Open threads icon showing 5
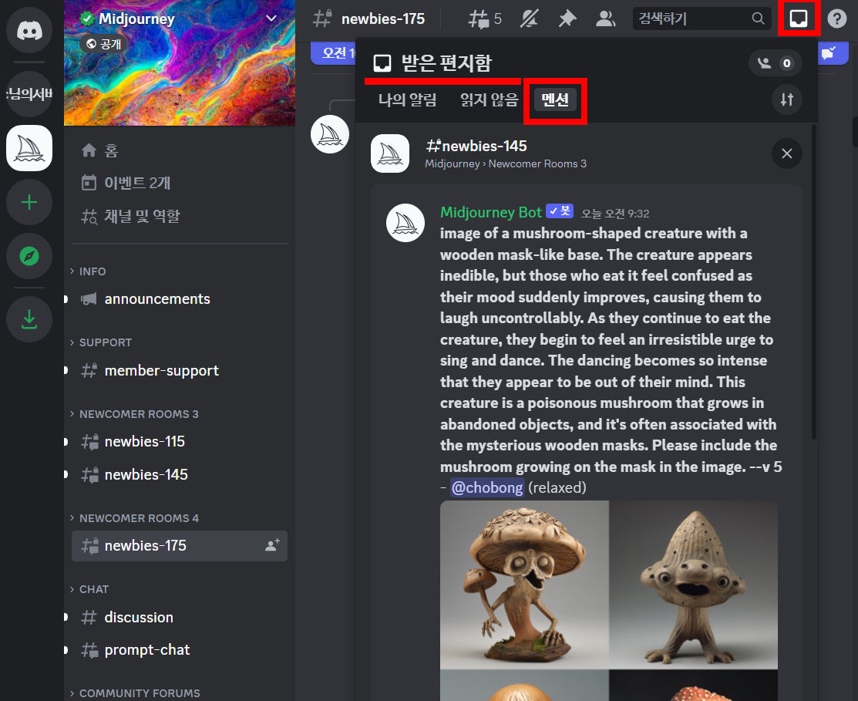 click(x=485, y=19)
